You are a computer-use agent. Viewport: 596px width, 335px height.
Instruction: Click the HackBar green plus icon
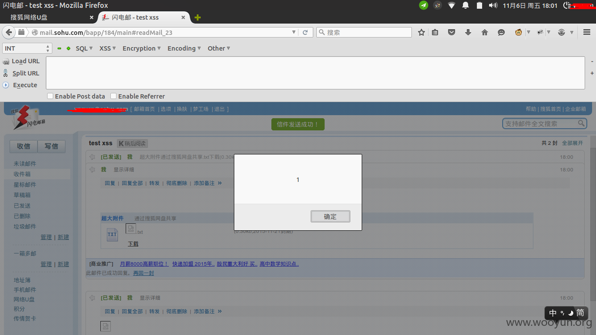click(x=69, y=48)
